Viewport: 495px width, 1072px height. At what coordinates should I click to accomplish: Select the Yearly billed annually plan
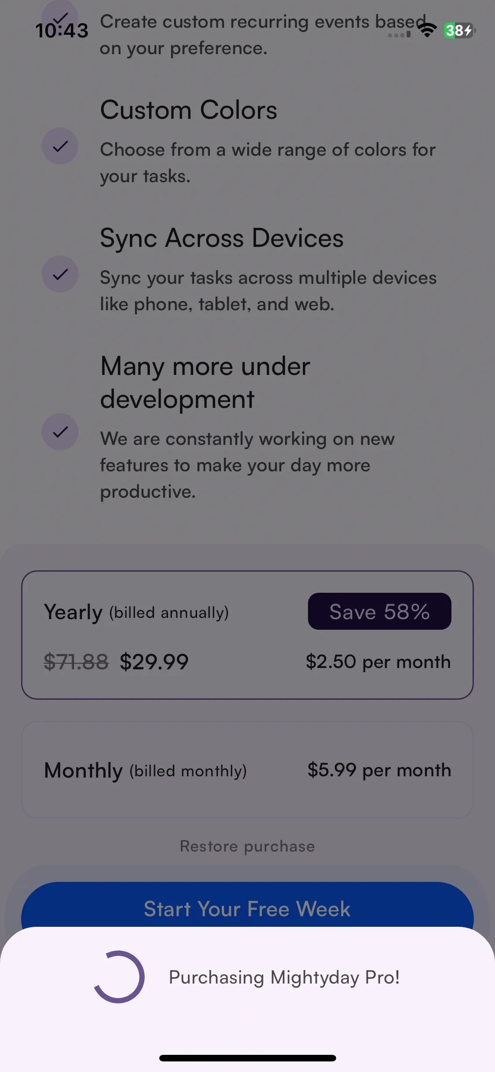point(247,635)
